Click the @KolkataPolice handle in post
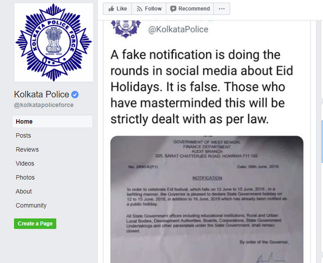The image size is (323, 263). tap(178, 29)
